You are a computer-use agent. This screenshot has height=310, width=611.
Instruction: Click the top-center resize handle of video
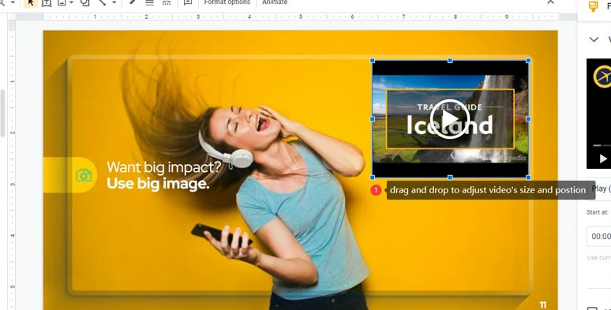tap(450, 61)
